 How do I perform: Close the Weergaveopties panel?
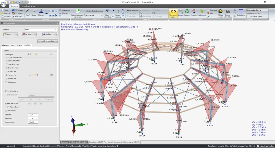point(57,23)
